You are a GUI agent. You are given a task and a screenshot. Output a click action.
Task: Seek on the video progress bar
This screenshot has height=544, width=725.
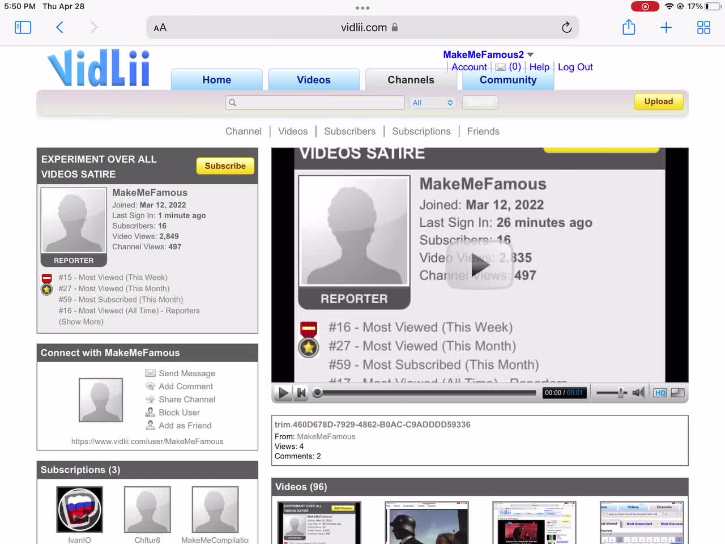pos(426,392)
